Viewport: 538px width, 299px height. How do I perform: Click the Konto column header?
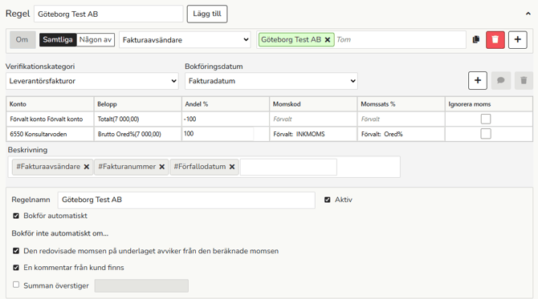pos(50,104)
